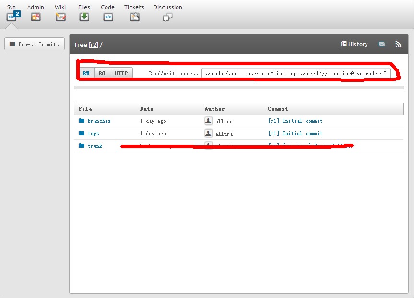Open the tags folder link
414x298 pixels.
94,133
